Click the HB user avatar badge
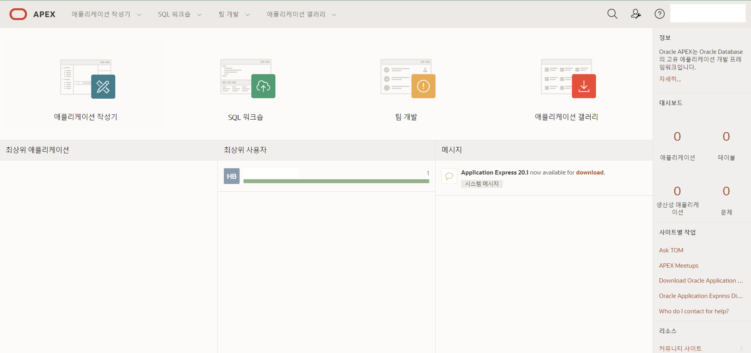The height and width of the screenshot is (353, 751). 232,176
